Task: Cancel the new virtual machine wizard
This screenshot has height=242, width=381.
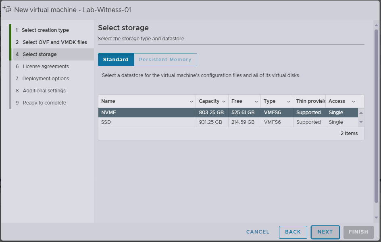Action: [x=258, y=232]
